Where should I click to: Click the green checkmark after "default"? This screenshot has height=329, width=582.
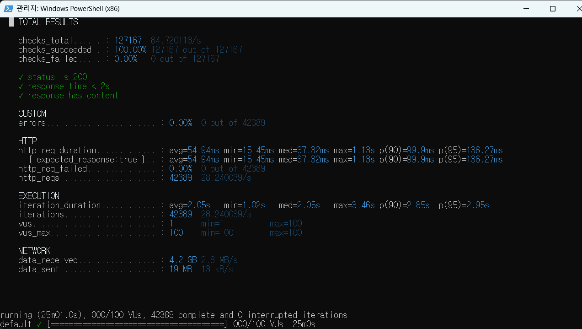coord(39,324)
